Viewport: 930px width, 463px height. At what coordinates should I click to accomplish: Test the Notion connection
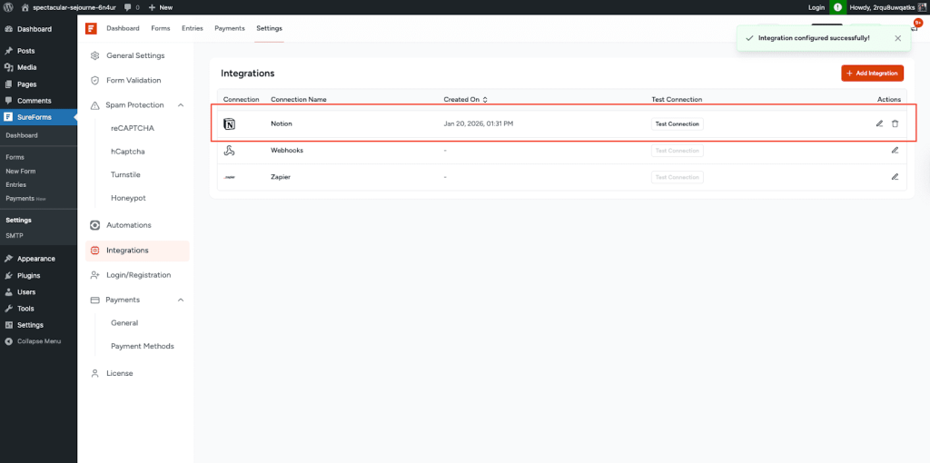click(x=677, y=123)
